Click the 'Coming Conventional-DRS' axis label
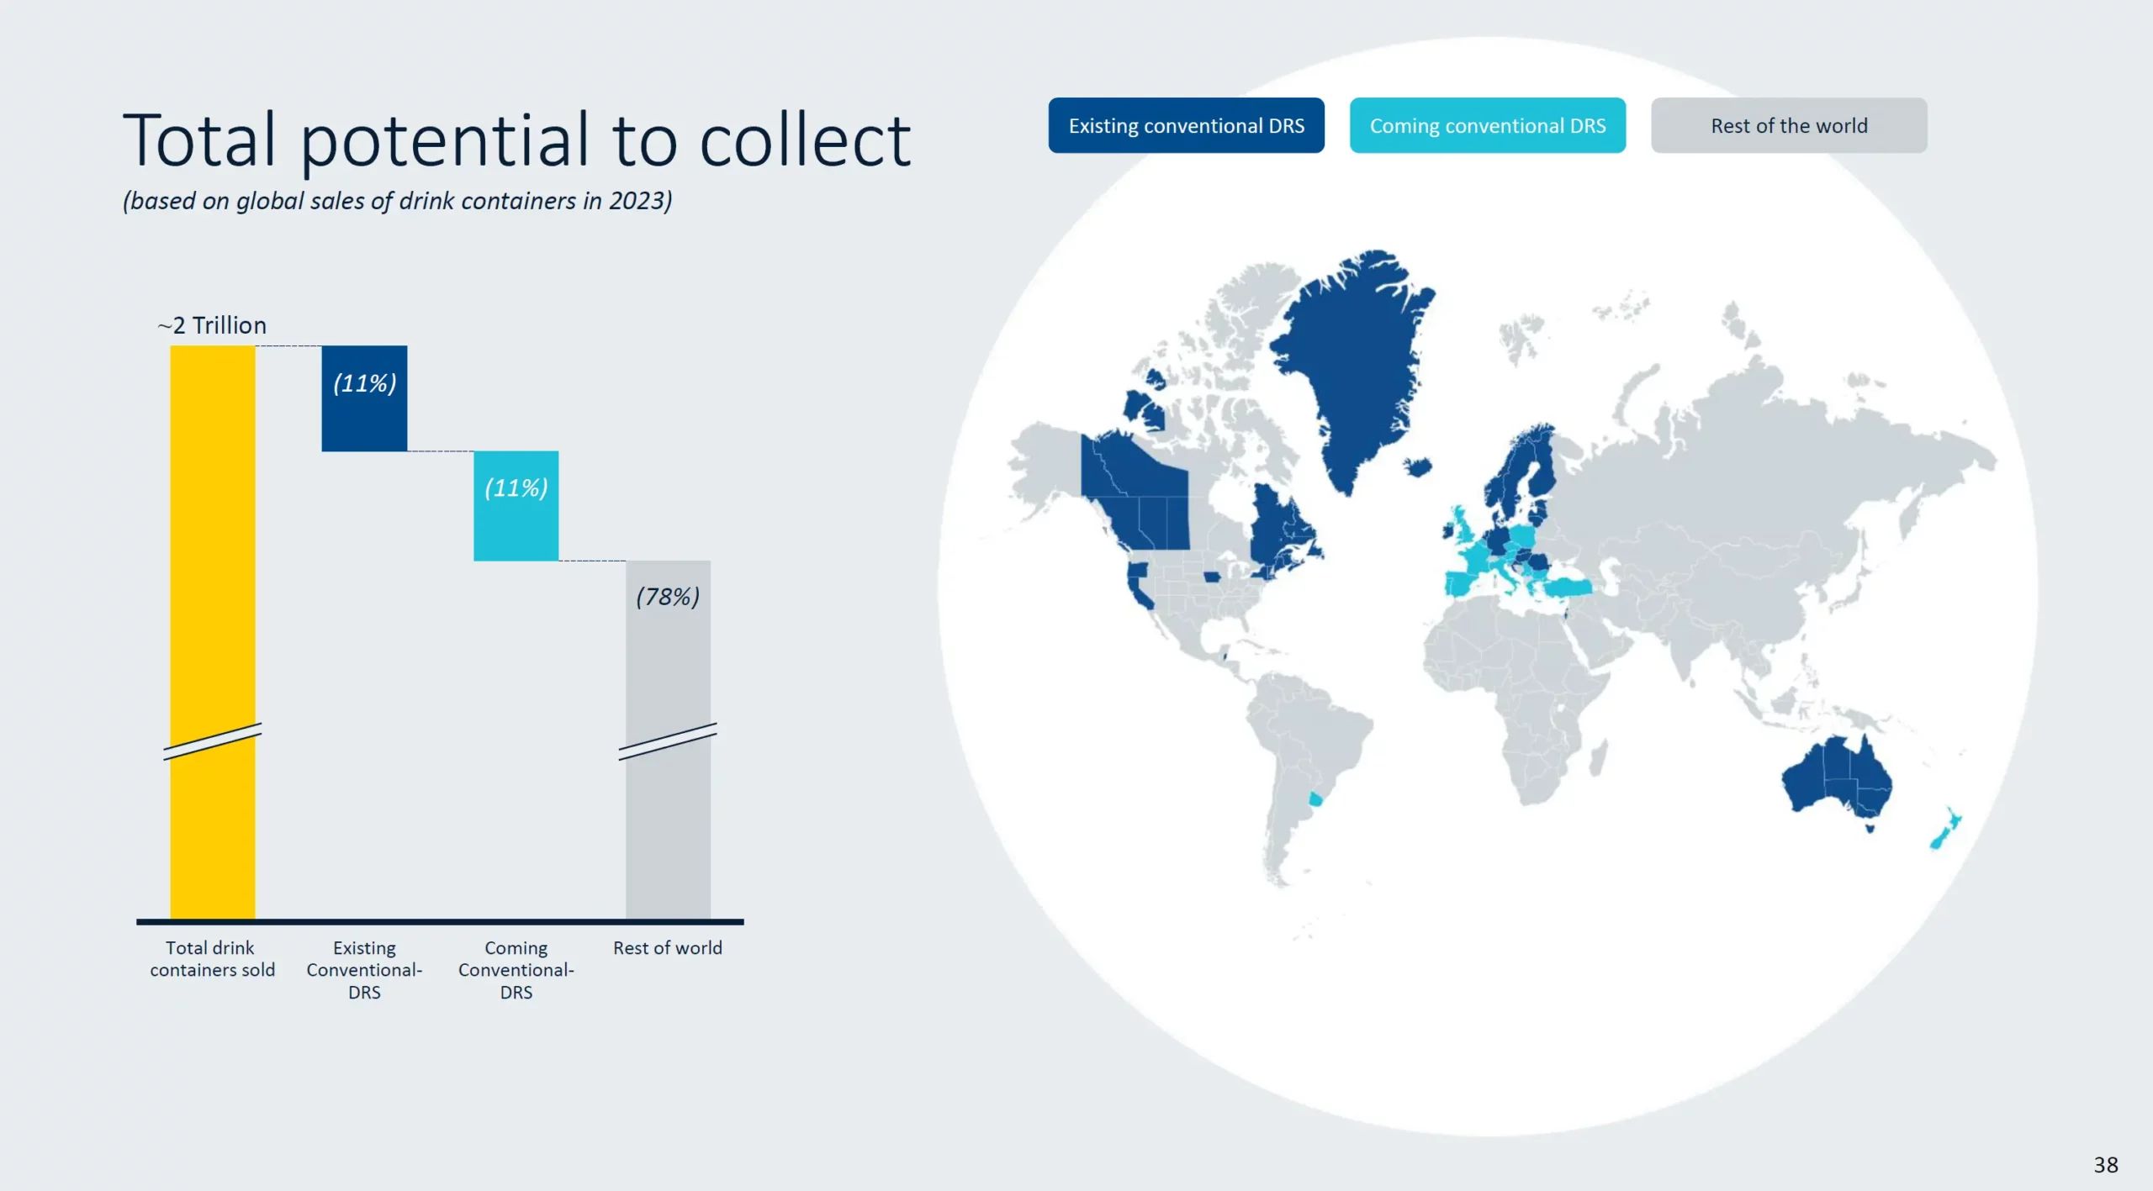 516,970
